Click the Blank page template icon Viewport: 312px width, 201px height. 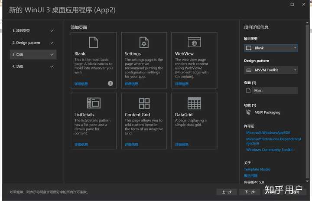[94, 42]
